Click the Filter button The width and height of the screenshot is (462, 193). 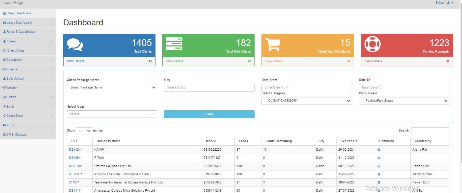click(x=209, y=114)
